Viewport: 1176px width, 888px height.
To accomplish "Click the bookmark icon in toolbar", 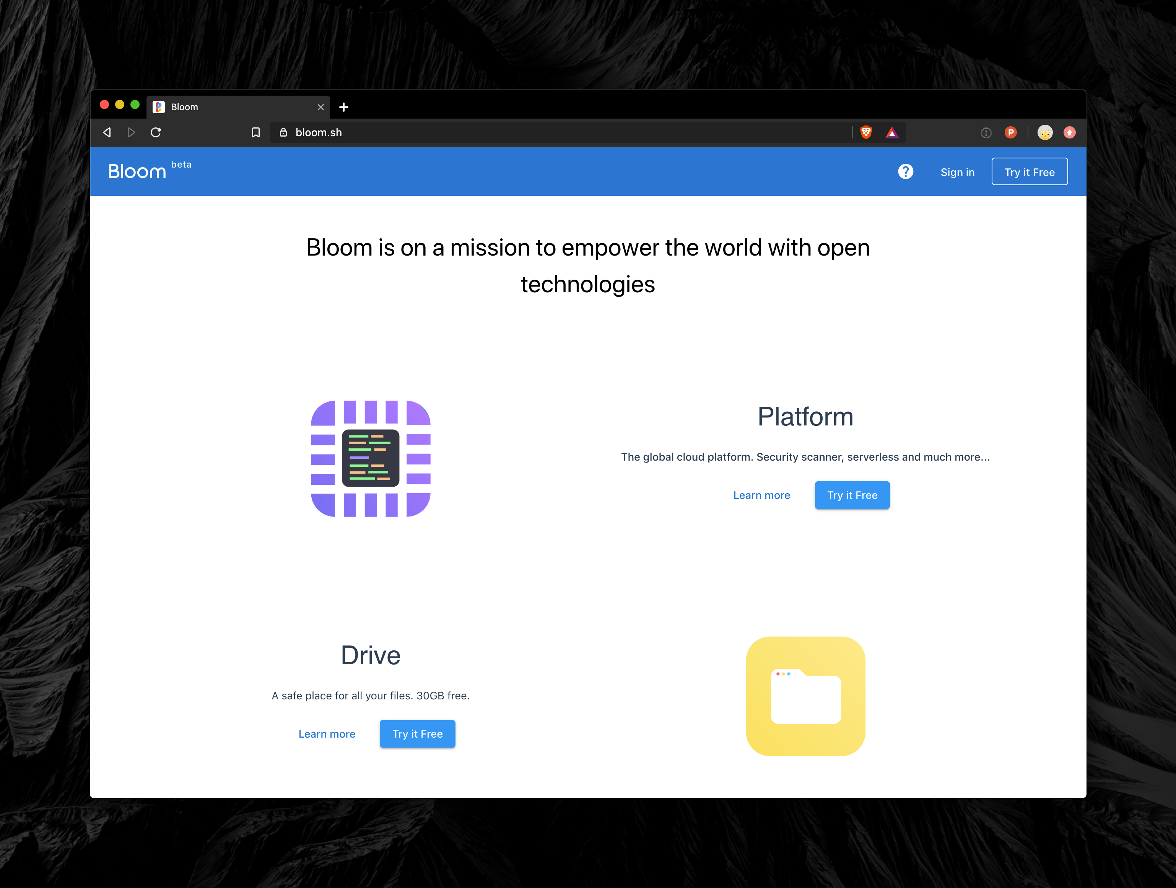I will coord(256,132).
